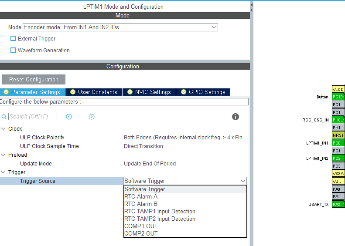Switch to the Parameter Settings tab

click(x=32, y=92)
